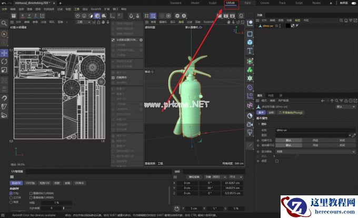
Task: Select the Move tool in left toolbar
Action: [4, 53]
